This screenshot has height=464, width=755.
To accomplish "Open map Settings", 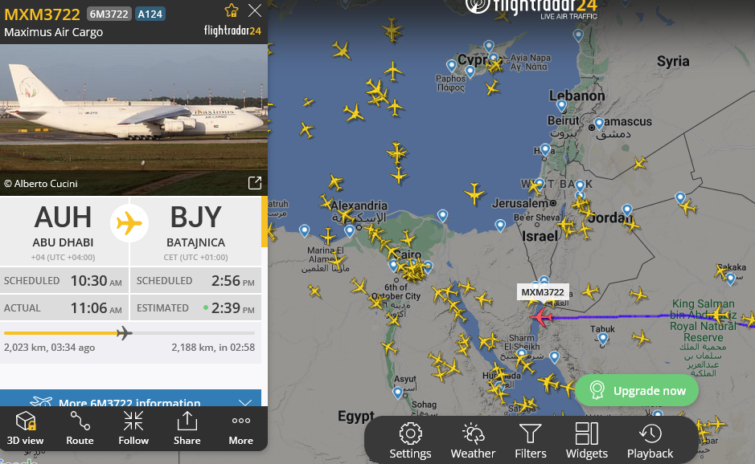I will 410,441.
